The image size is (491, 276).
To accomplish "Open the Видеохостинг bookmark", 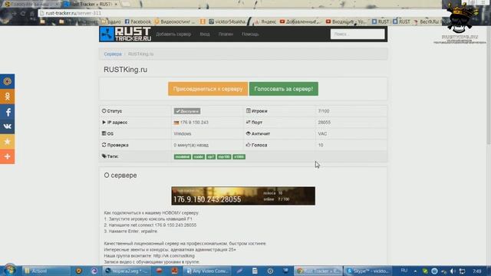I will (x=174, y=21).
